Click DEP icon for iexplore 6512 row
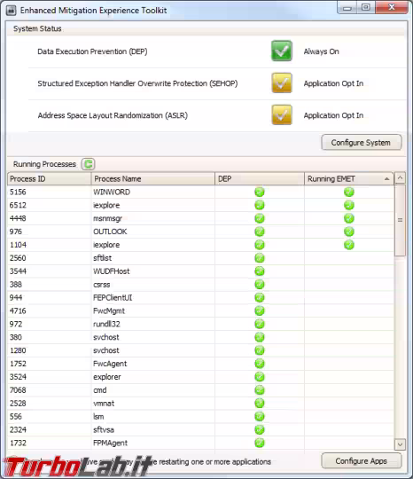 coord(260,205)
